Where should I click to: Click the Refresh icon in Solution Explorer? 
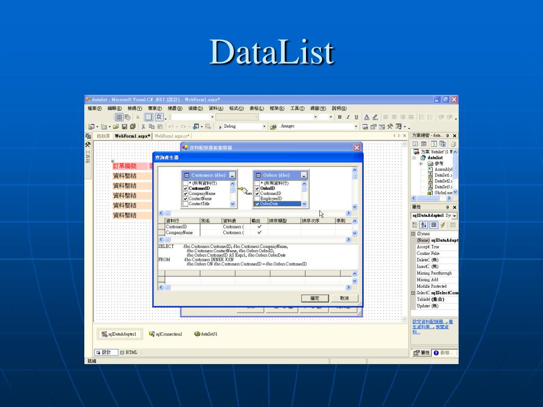(434, 144)
